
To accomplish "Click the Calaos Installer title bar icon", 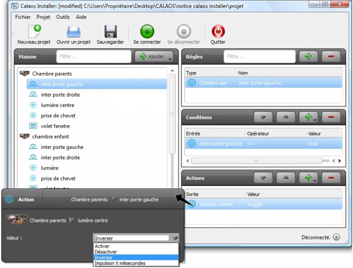I will coord(15,6).
